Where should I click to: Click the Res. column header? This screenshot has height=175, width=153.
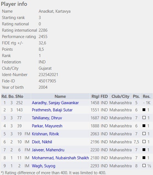[x=146, y=96]
